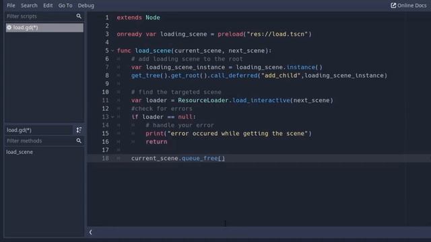The height and width of the screenshot is (242, 431).
Task: Open the File menu
Action: pyautogui.click(x=11, y=5)
